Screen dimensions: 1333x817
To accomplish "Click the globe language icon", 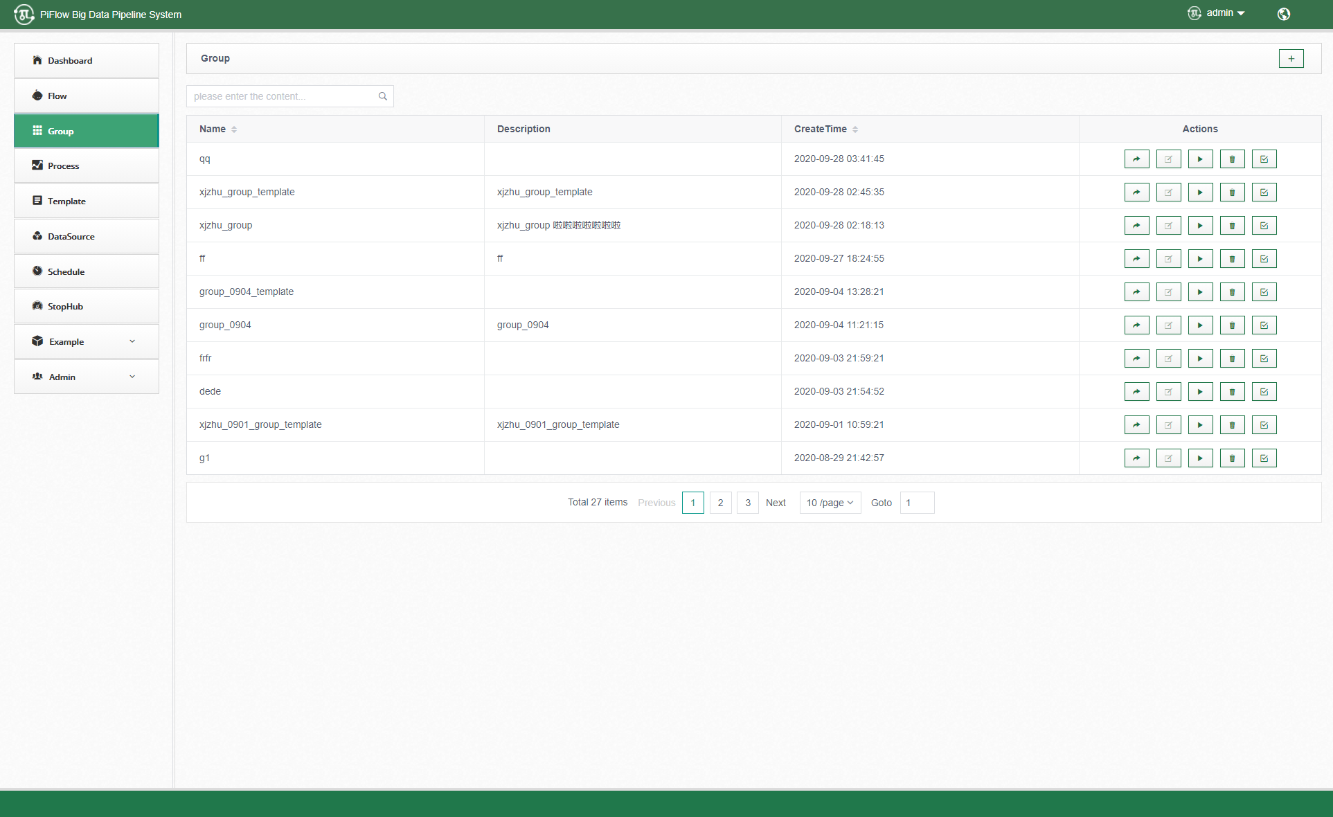I will [x=1283, y=14].
